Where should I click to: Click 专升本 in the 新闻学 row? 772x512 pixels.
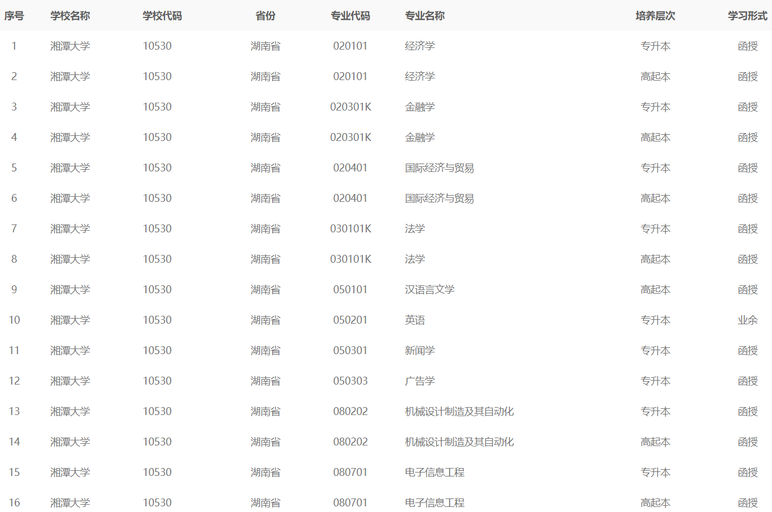tap(655, 351)
